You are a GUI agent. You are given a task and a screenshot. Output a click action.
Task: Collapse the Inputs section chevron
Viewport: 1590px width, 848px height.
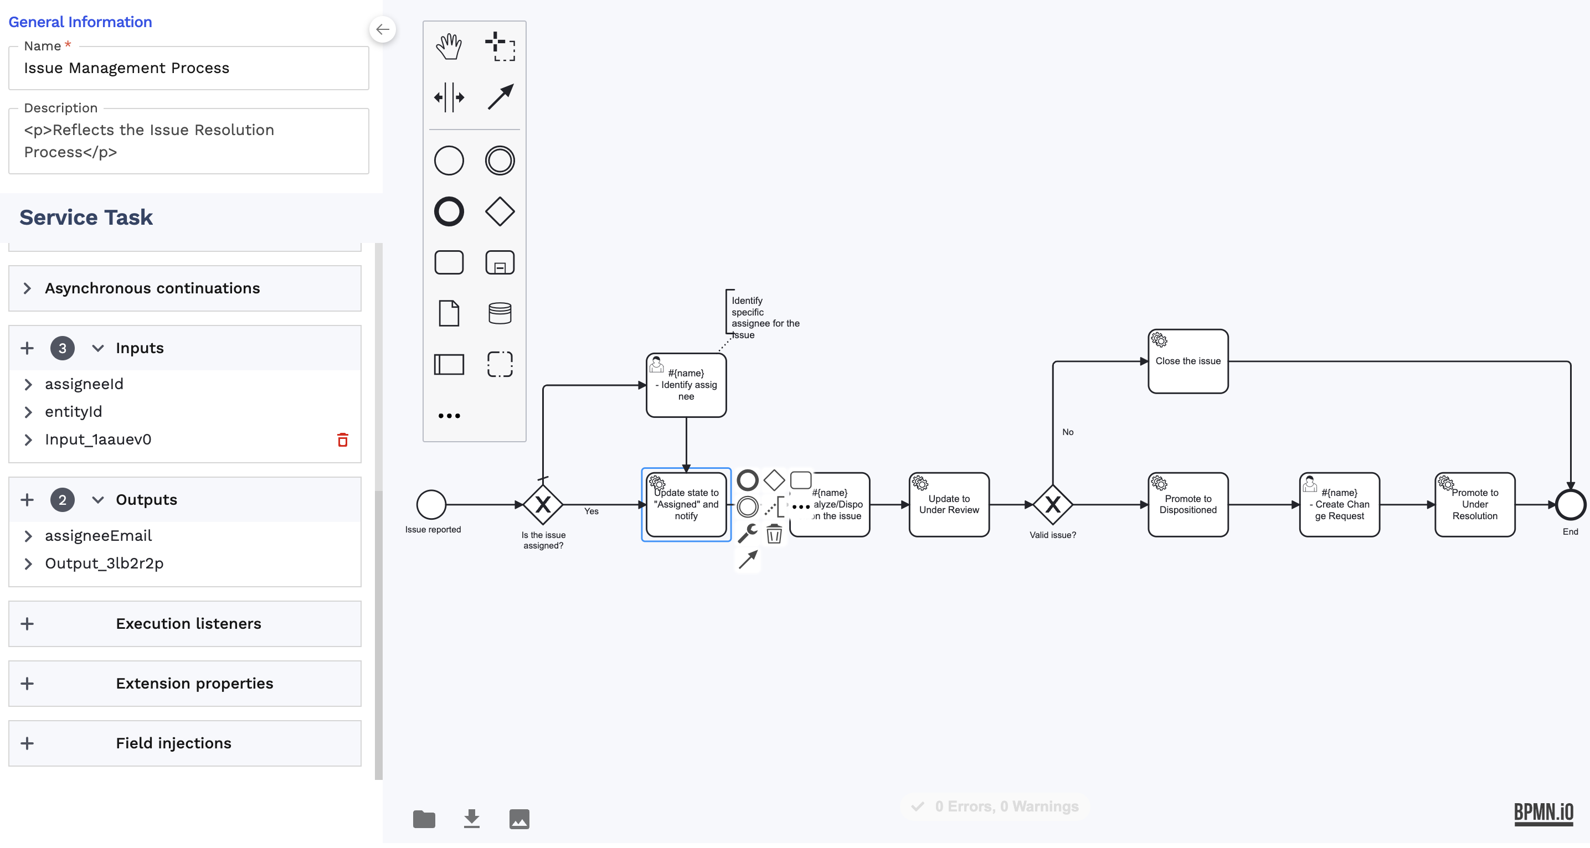pos(97,348)
